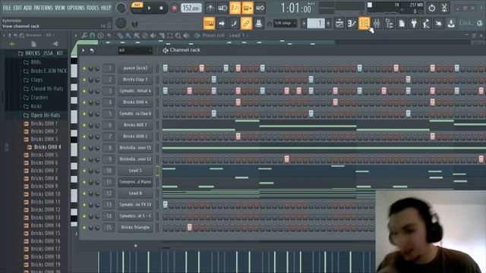Adjust the master pitch knob
This screenshot has width=486, height=273.
pyautogui.click(x=121, y=24)
